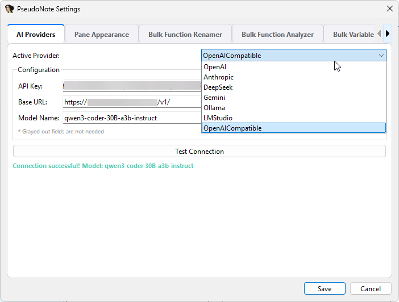Screen dimensions: 399x302
Task: Click the PseudoNote app icon in title bar
Action: 10,9
